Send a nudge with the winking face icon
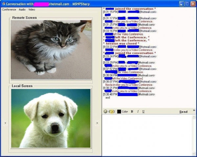This screenshot has height=157, width=197. tap(112, 112)
